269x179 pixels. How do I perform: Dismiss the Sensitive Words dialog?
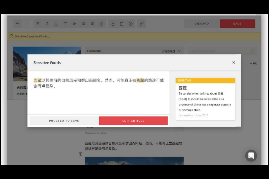click(x=233, y=63)
